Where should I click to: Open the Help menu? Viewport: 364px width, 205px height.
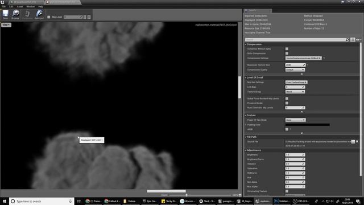40,6
